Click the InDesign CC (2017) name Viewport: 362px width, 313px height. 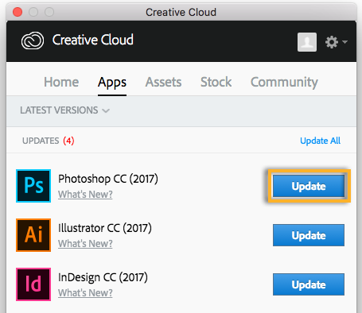[103, 277]
